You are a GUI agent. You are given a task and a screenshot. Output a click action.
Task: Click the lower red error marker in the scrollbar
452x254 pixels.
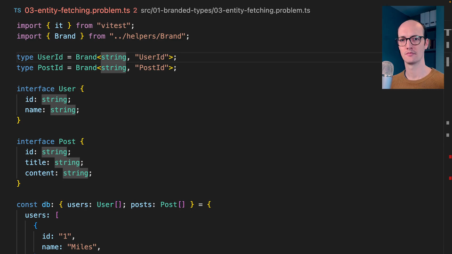click(450, 178)
